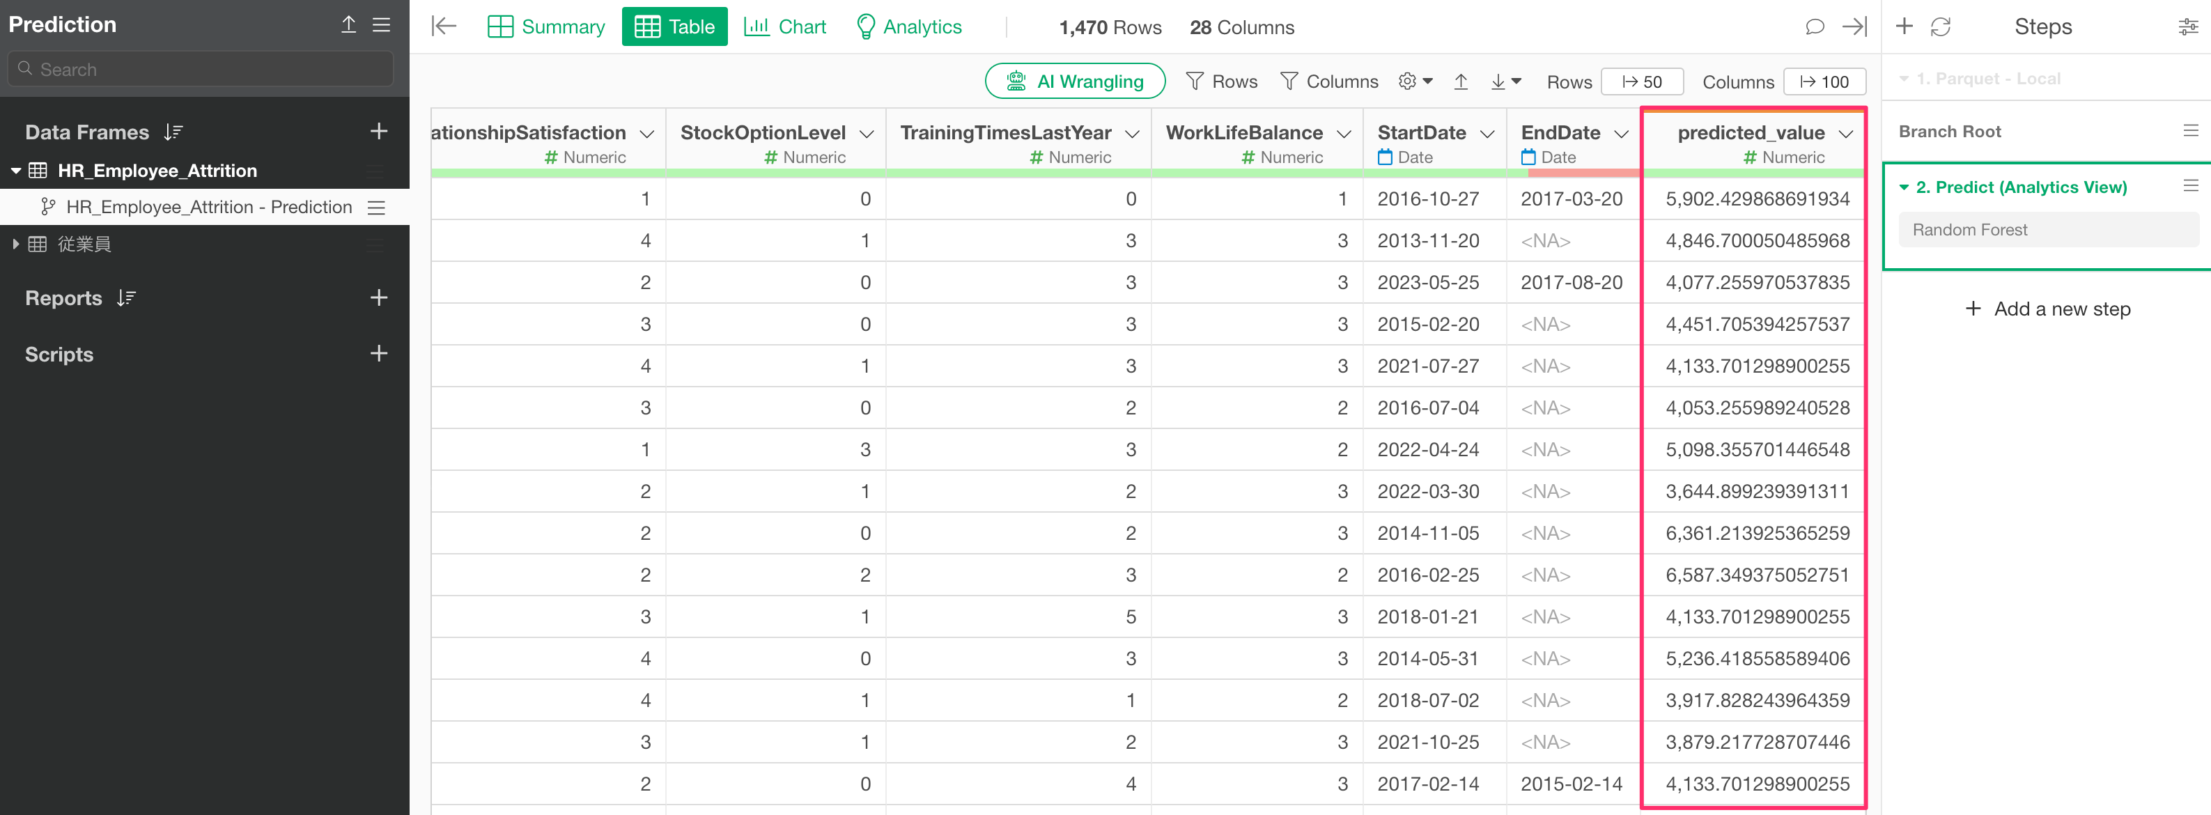This screenshot has width=2211, height=815.
Task: Open Steps panel settings sliders icon
Action: [2187, 26]
